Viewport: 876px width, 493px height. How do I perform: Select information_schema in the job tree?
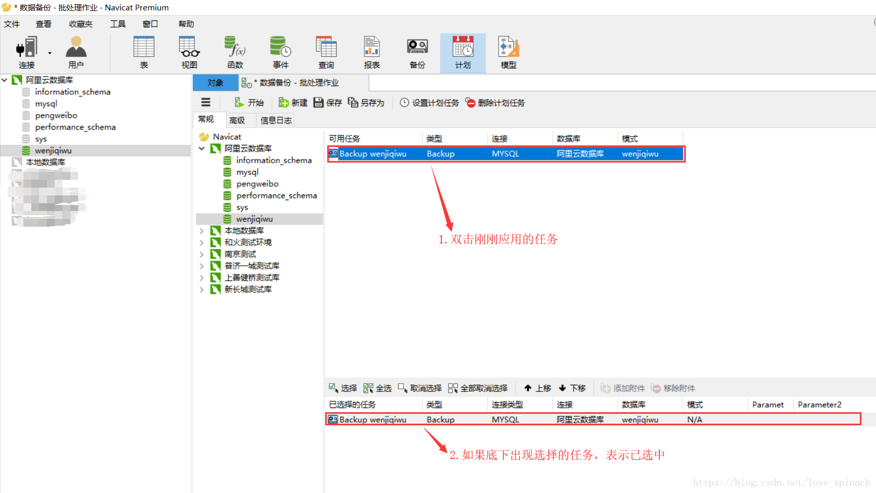tap(274, 161)
